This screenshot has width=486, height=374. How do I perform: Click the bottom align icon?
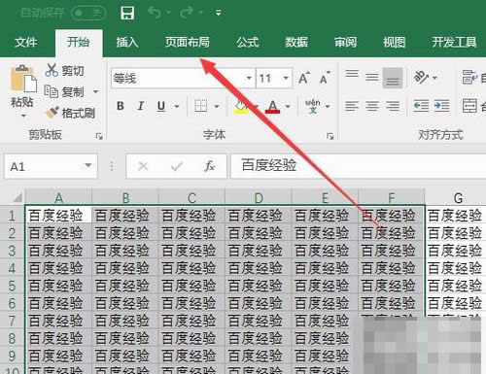(x=393, y=78)
